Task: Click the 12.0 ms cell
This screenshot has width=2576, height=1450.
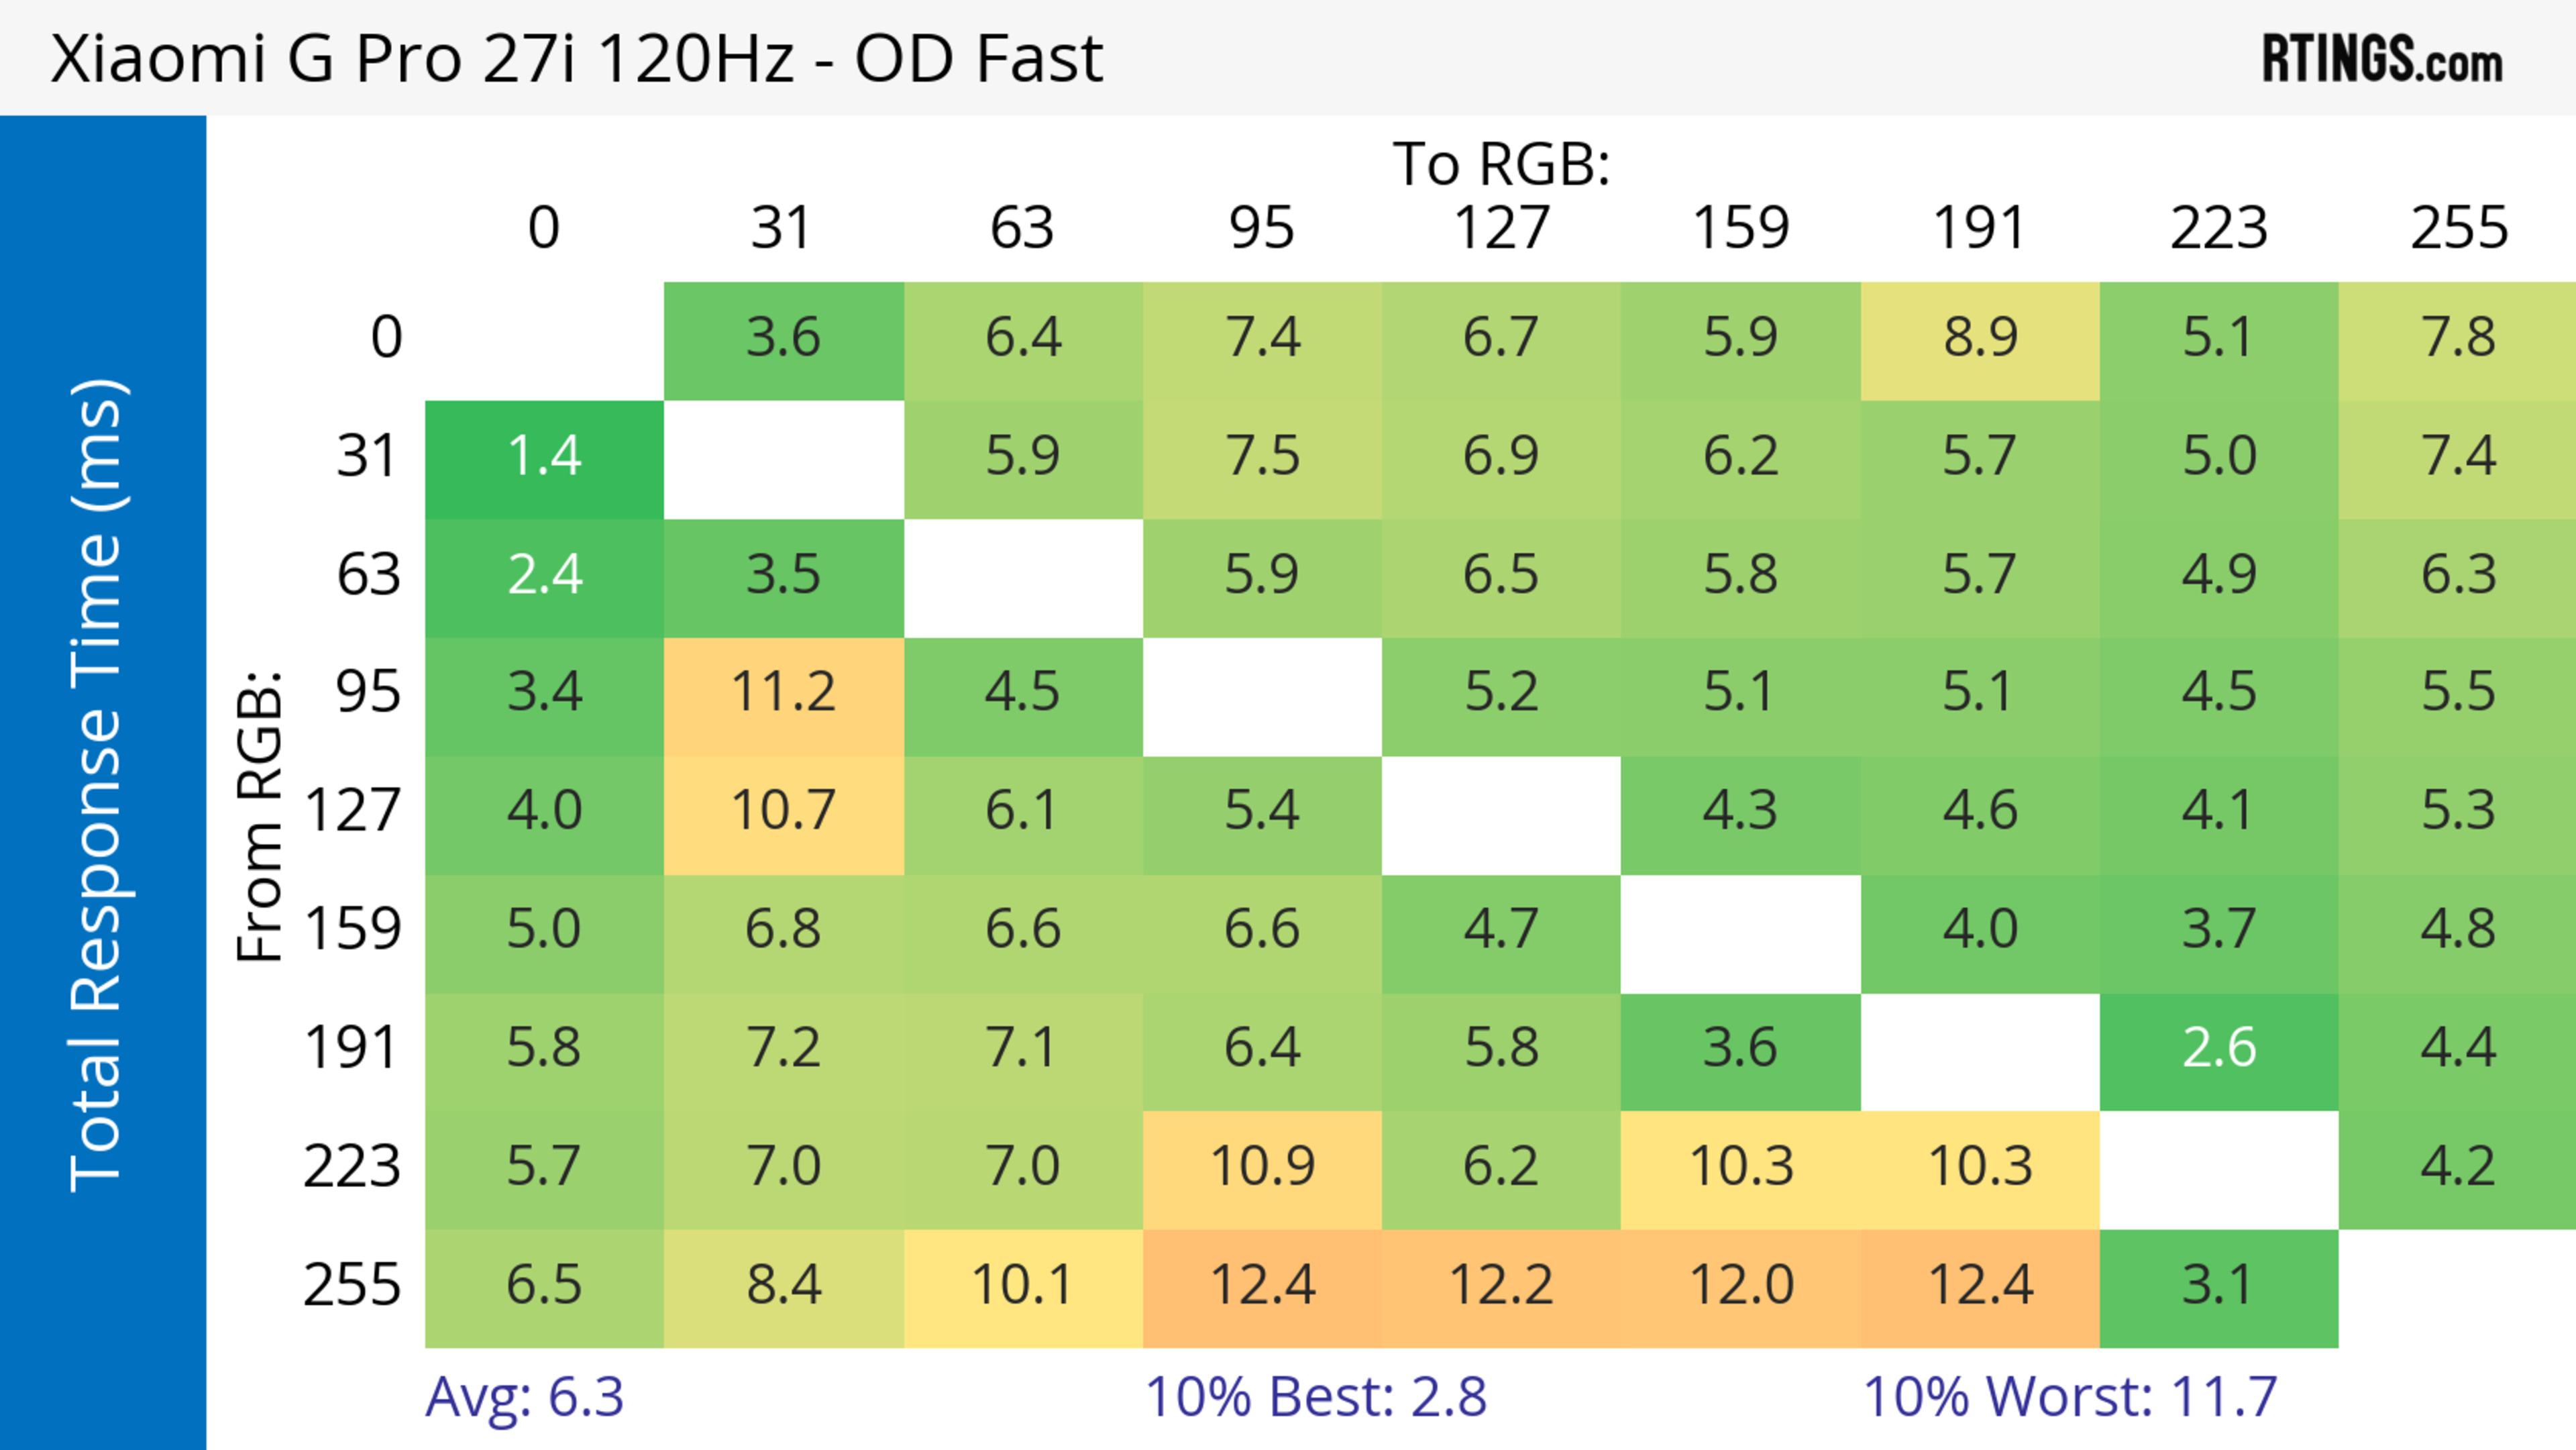Action: (x=1740, y=1285)
